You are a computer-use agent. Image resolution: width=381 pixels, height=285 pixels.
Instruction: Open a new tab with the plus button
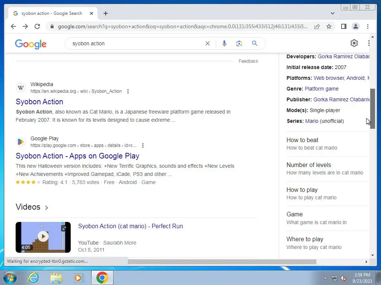[x=105, y=13]
